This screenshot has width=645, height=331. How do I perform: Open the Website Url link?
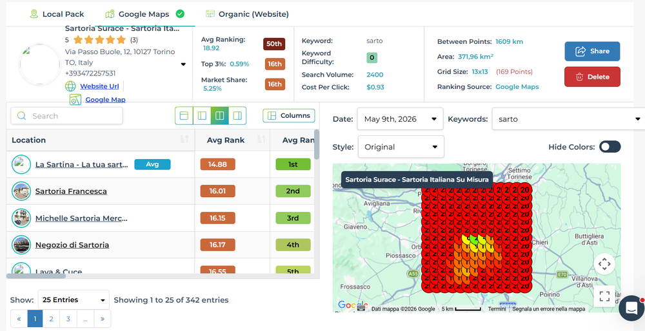tap(99, 86)
